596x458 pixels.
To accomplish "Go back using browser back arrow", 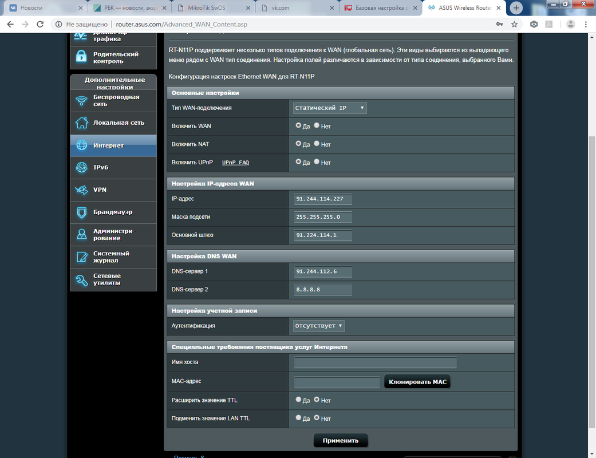I will click(x=10, y=24).
